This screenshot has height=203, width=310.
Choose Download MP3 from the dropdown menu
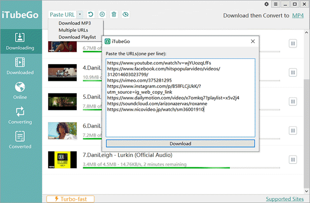(x=75, y=23)
